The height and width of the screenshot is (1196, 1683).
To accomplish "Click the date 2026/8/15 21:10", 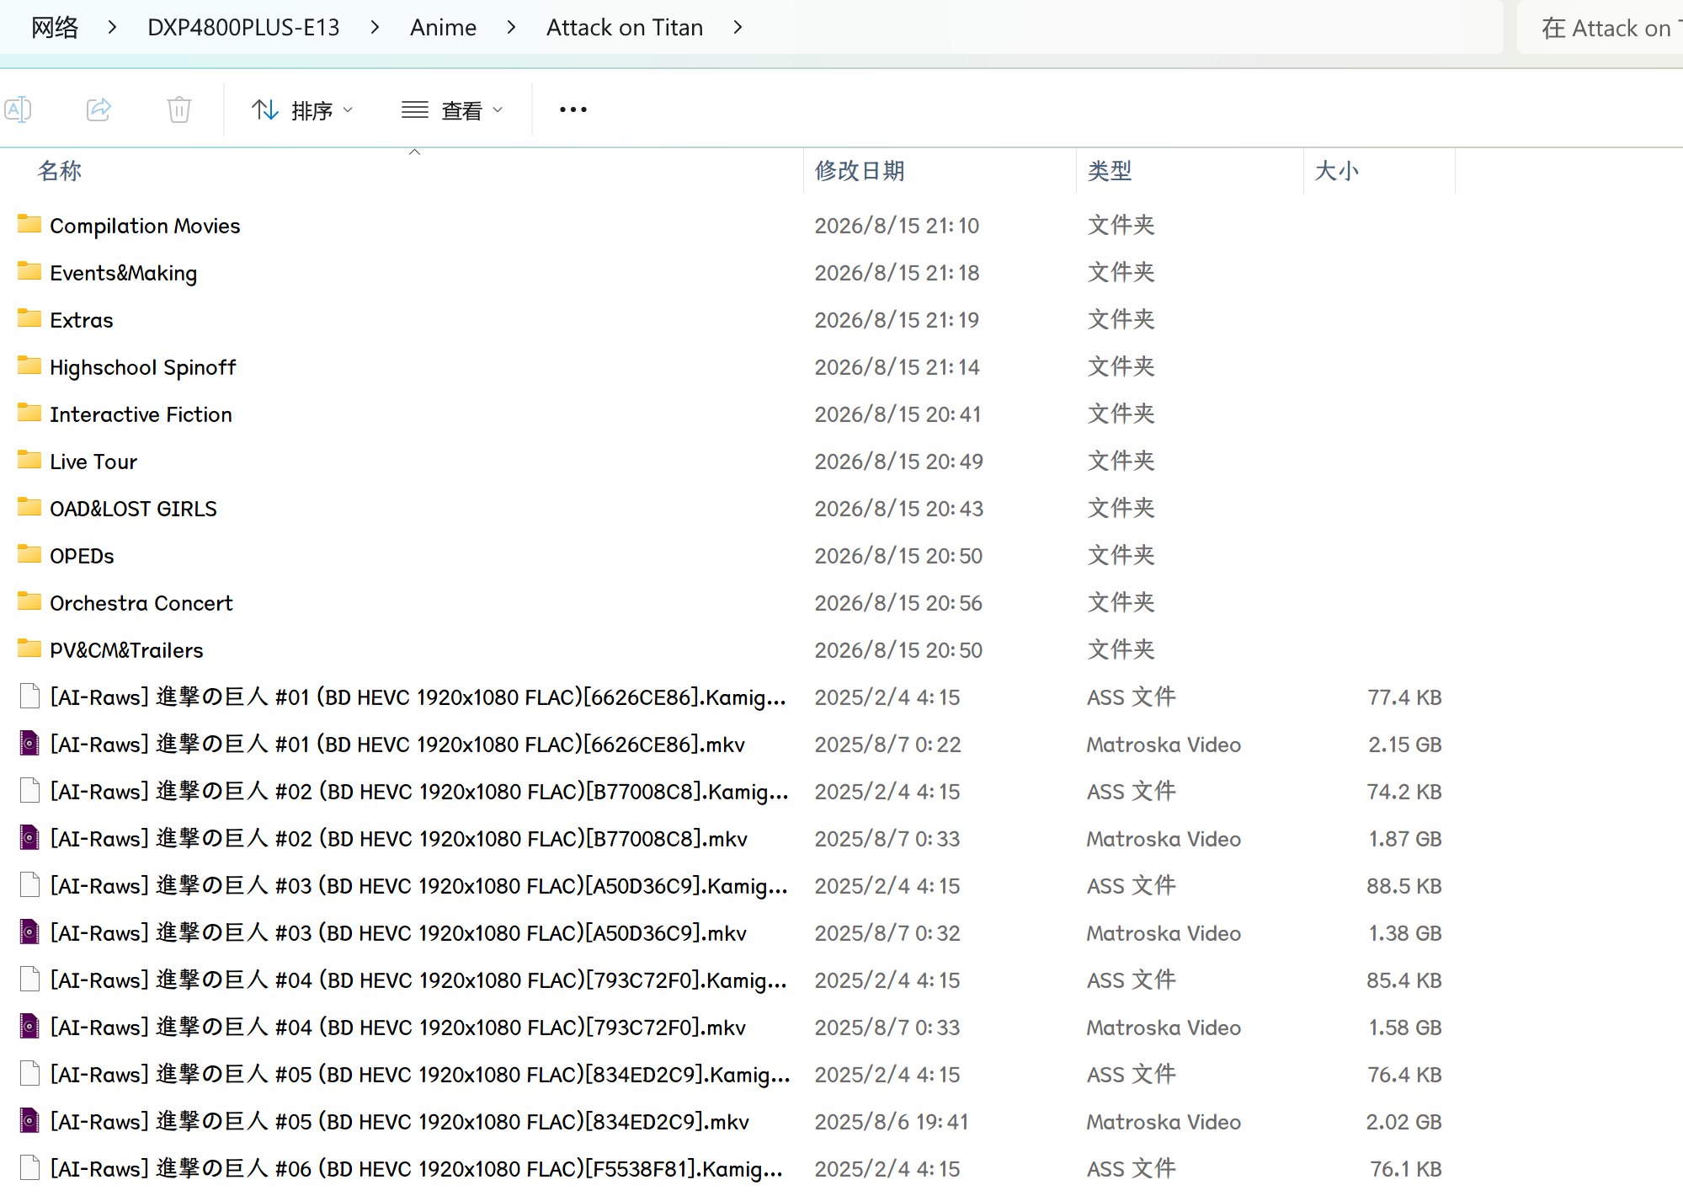I will pos(897,226).
